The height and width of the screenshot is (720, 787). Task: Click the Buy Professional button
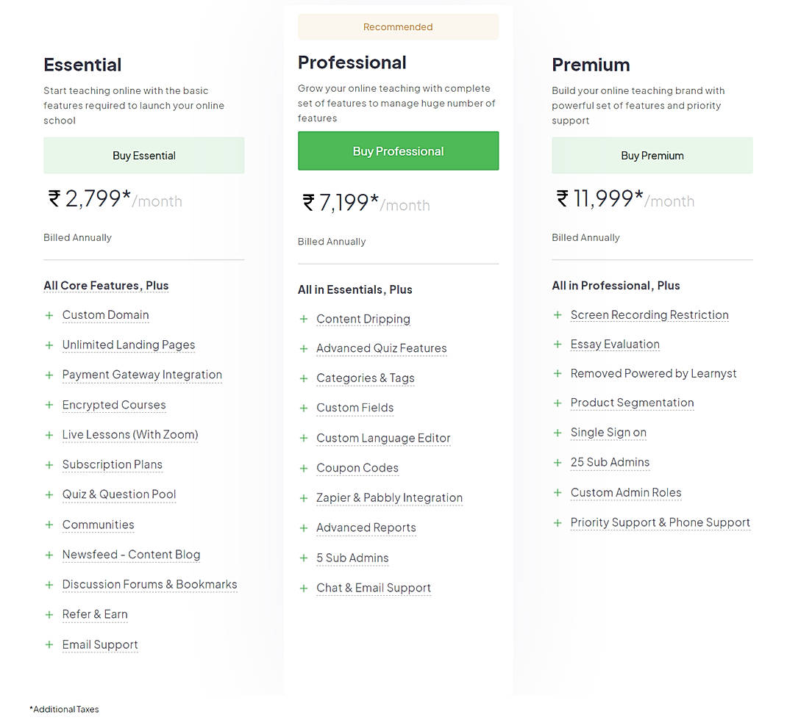[398, 151]
